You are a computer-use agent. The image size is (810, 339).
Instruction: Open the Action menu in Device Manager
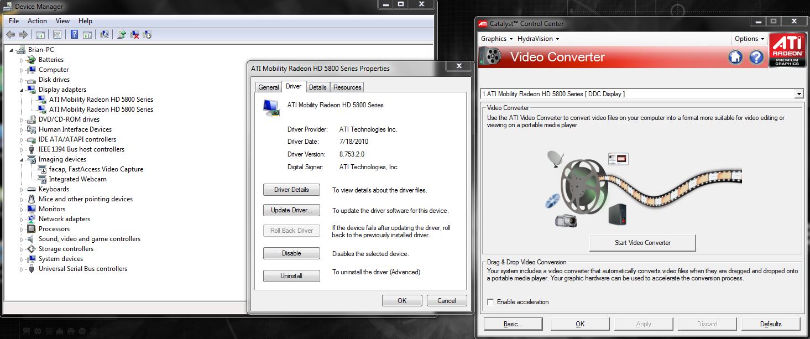click(37, 21)
